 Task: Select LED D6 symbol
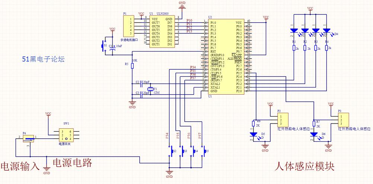point(314,135)
